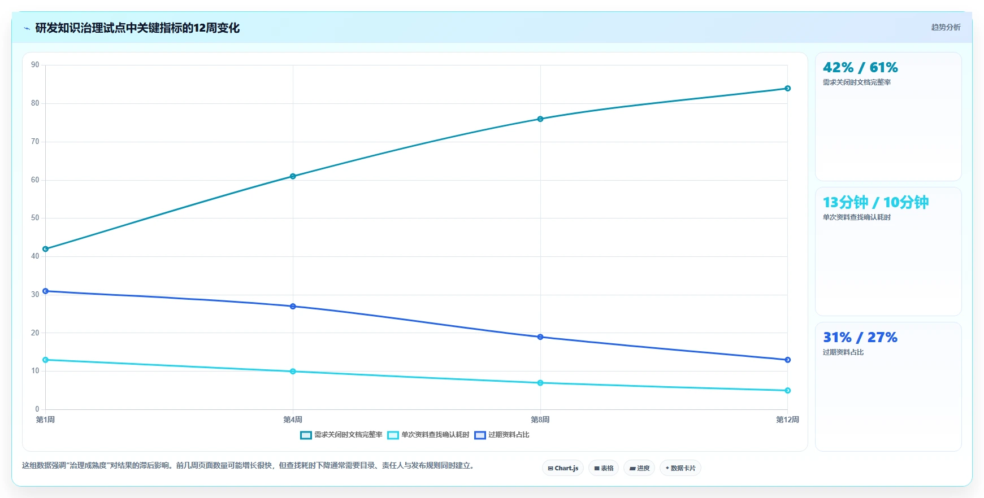Click the 第1周 x-axis label
This screenshot has height=498, width=984.
coord(46,420)
